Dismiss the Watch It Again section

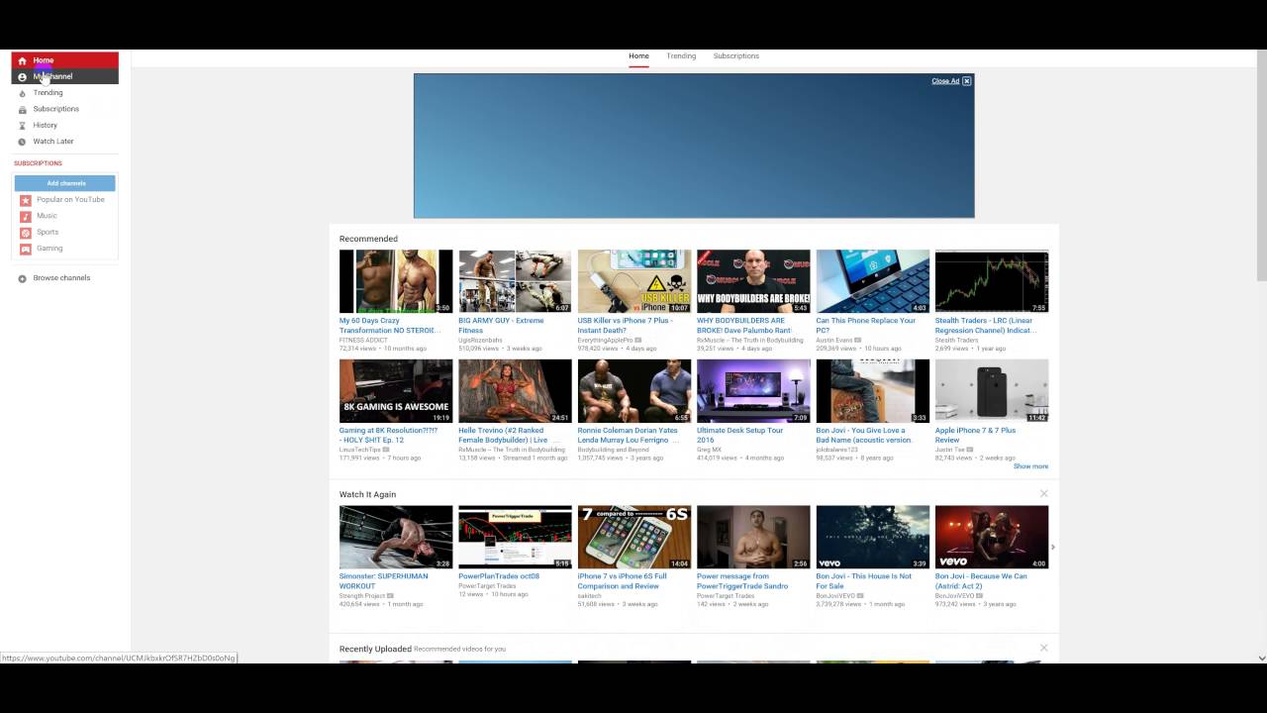[x=1043, y=493]
